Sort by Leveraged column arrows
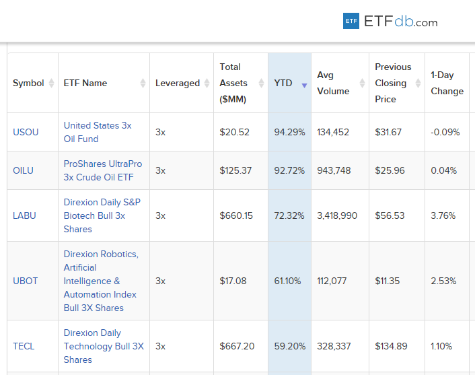Viewport: 475px width, 375px height. tap(207, 83)
